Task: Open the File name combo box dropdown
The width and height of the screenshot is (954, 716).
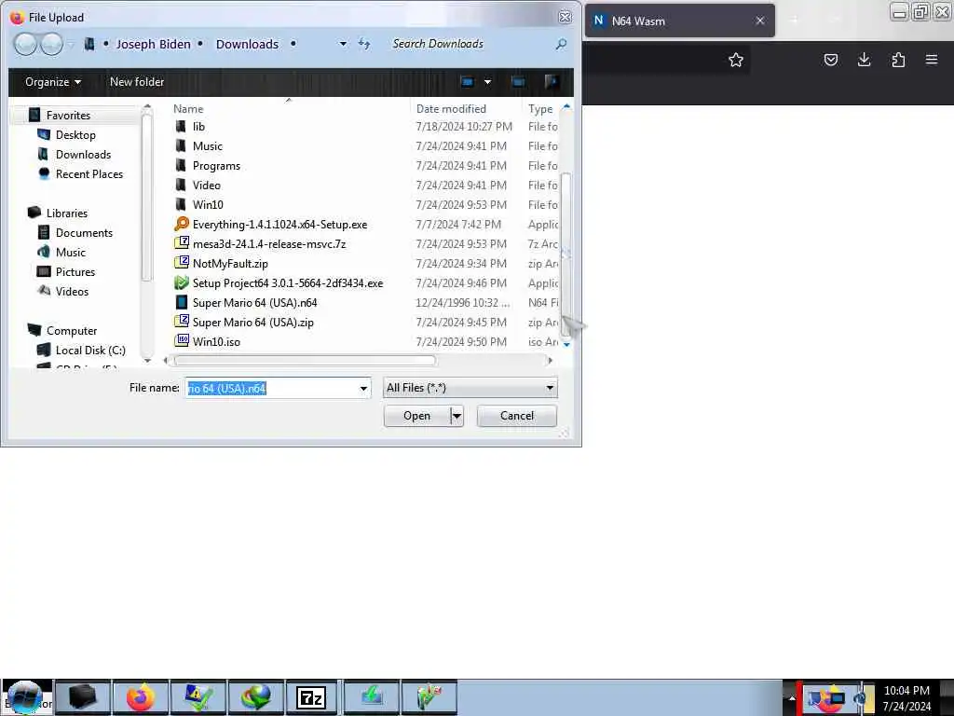Action: 363,389
